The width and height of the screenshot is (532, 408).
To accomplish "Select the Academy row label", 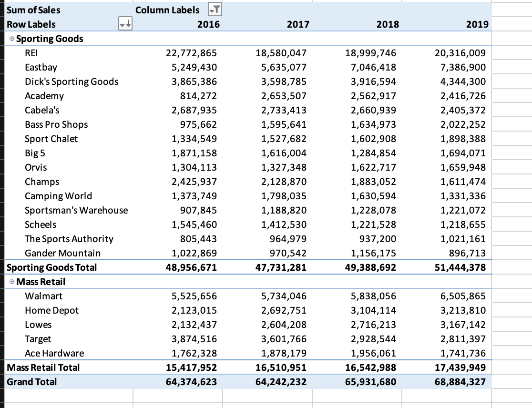I will (44, 96).
